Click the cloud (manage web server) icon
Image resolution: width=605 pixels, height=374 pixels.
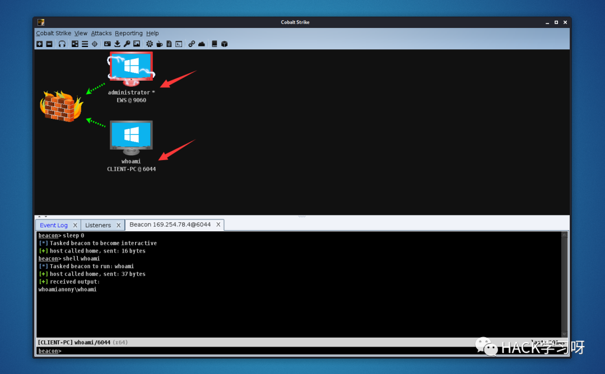(x=202, y=44)
